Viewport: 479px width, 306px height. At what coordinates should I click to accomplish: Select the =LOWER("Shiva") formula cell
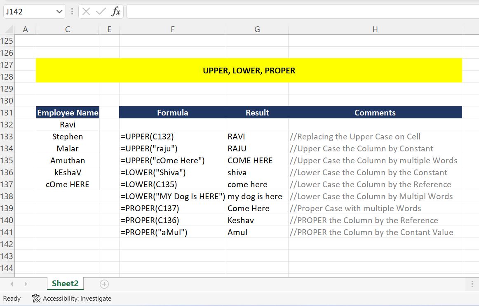[x=173, y=172]
